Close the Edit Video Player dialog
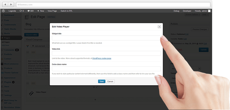Screen dimensions: 230x110 pyautogui.click(x=159, y=27)
